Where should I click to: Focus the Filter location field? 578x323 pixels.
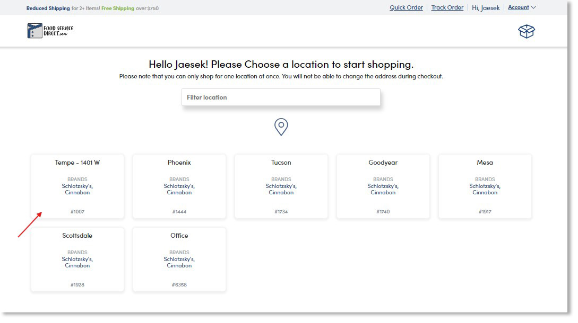[x=281, y=97]
